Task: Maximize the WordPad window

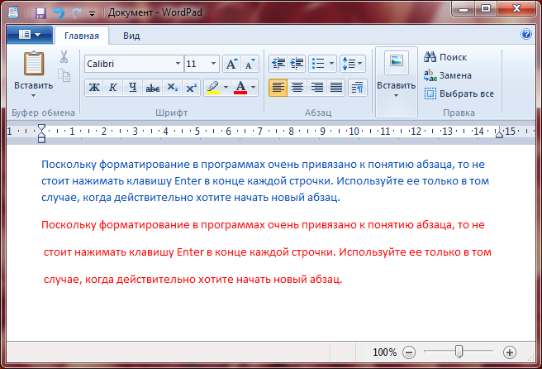Action: (486, 8)
